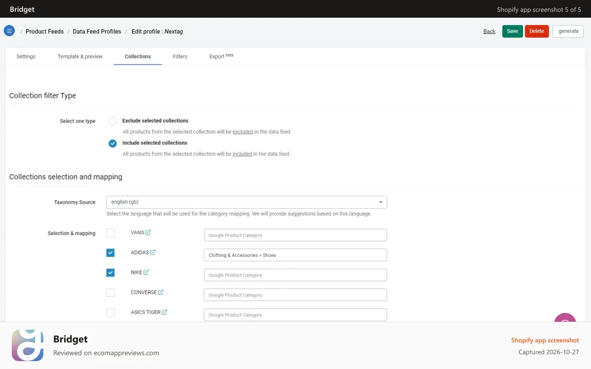This screenshot has height=369, width=591.
Task: Check the VANS collection checkbox
Action: pos(110,233)
